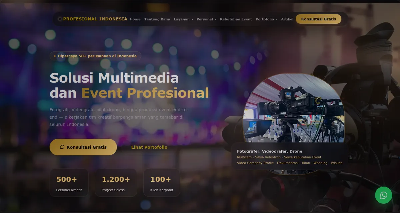Select the 500+ Personel Kreatif card

pyautogui.click(x=69, y=183)
